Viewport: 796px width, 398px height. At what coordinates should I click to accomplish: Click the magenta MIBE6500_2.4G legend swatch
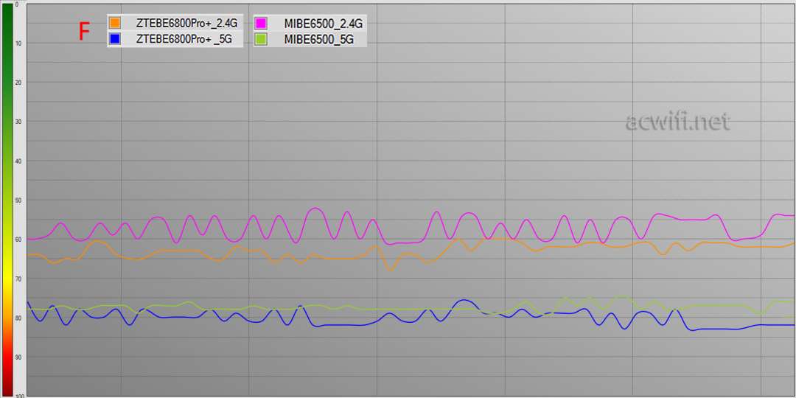(262, 23)
